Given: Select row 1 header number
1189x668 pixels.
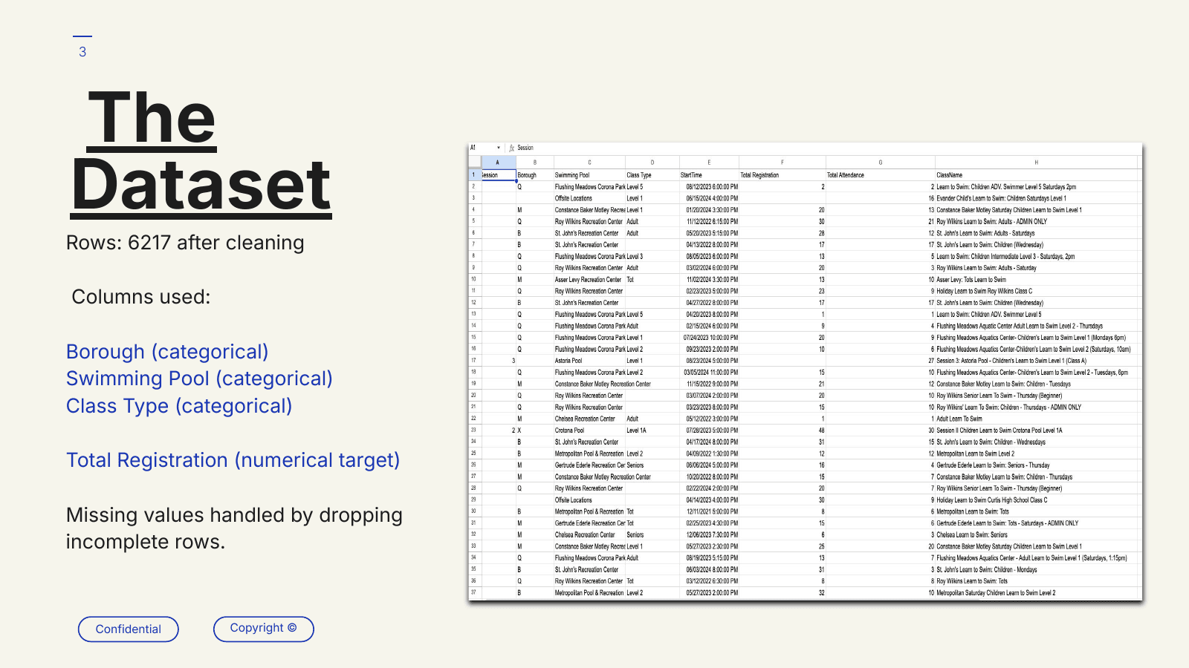Looking at the screenshot, I should pos(474,175).
